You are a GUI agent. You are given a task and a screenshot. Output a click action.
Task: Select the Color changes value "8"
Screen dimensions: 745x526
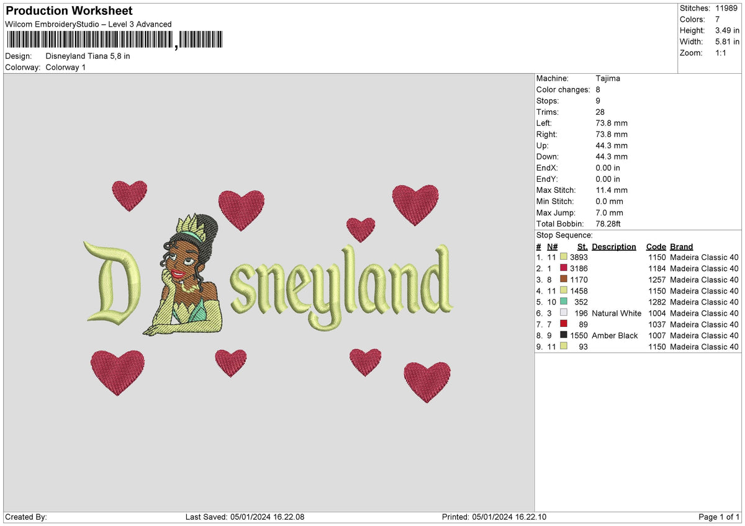(x=598, y=89)
